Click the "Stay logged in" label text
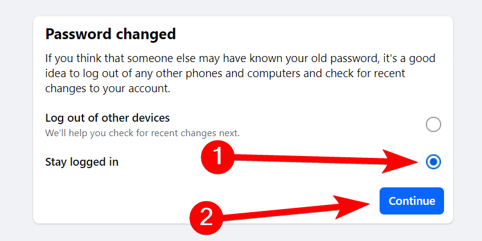 pyautogui.click(x=81, y=162)
